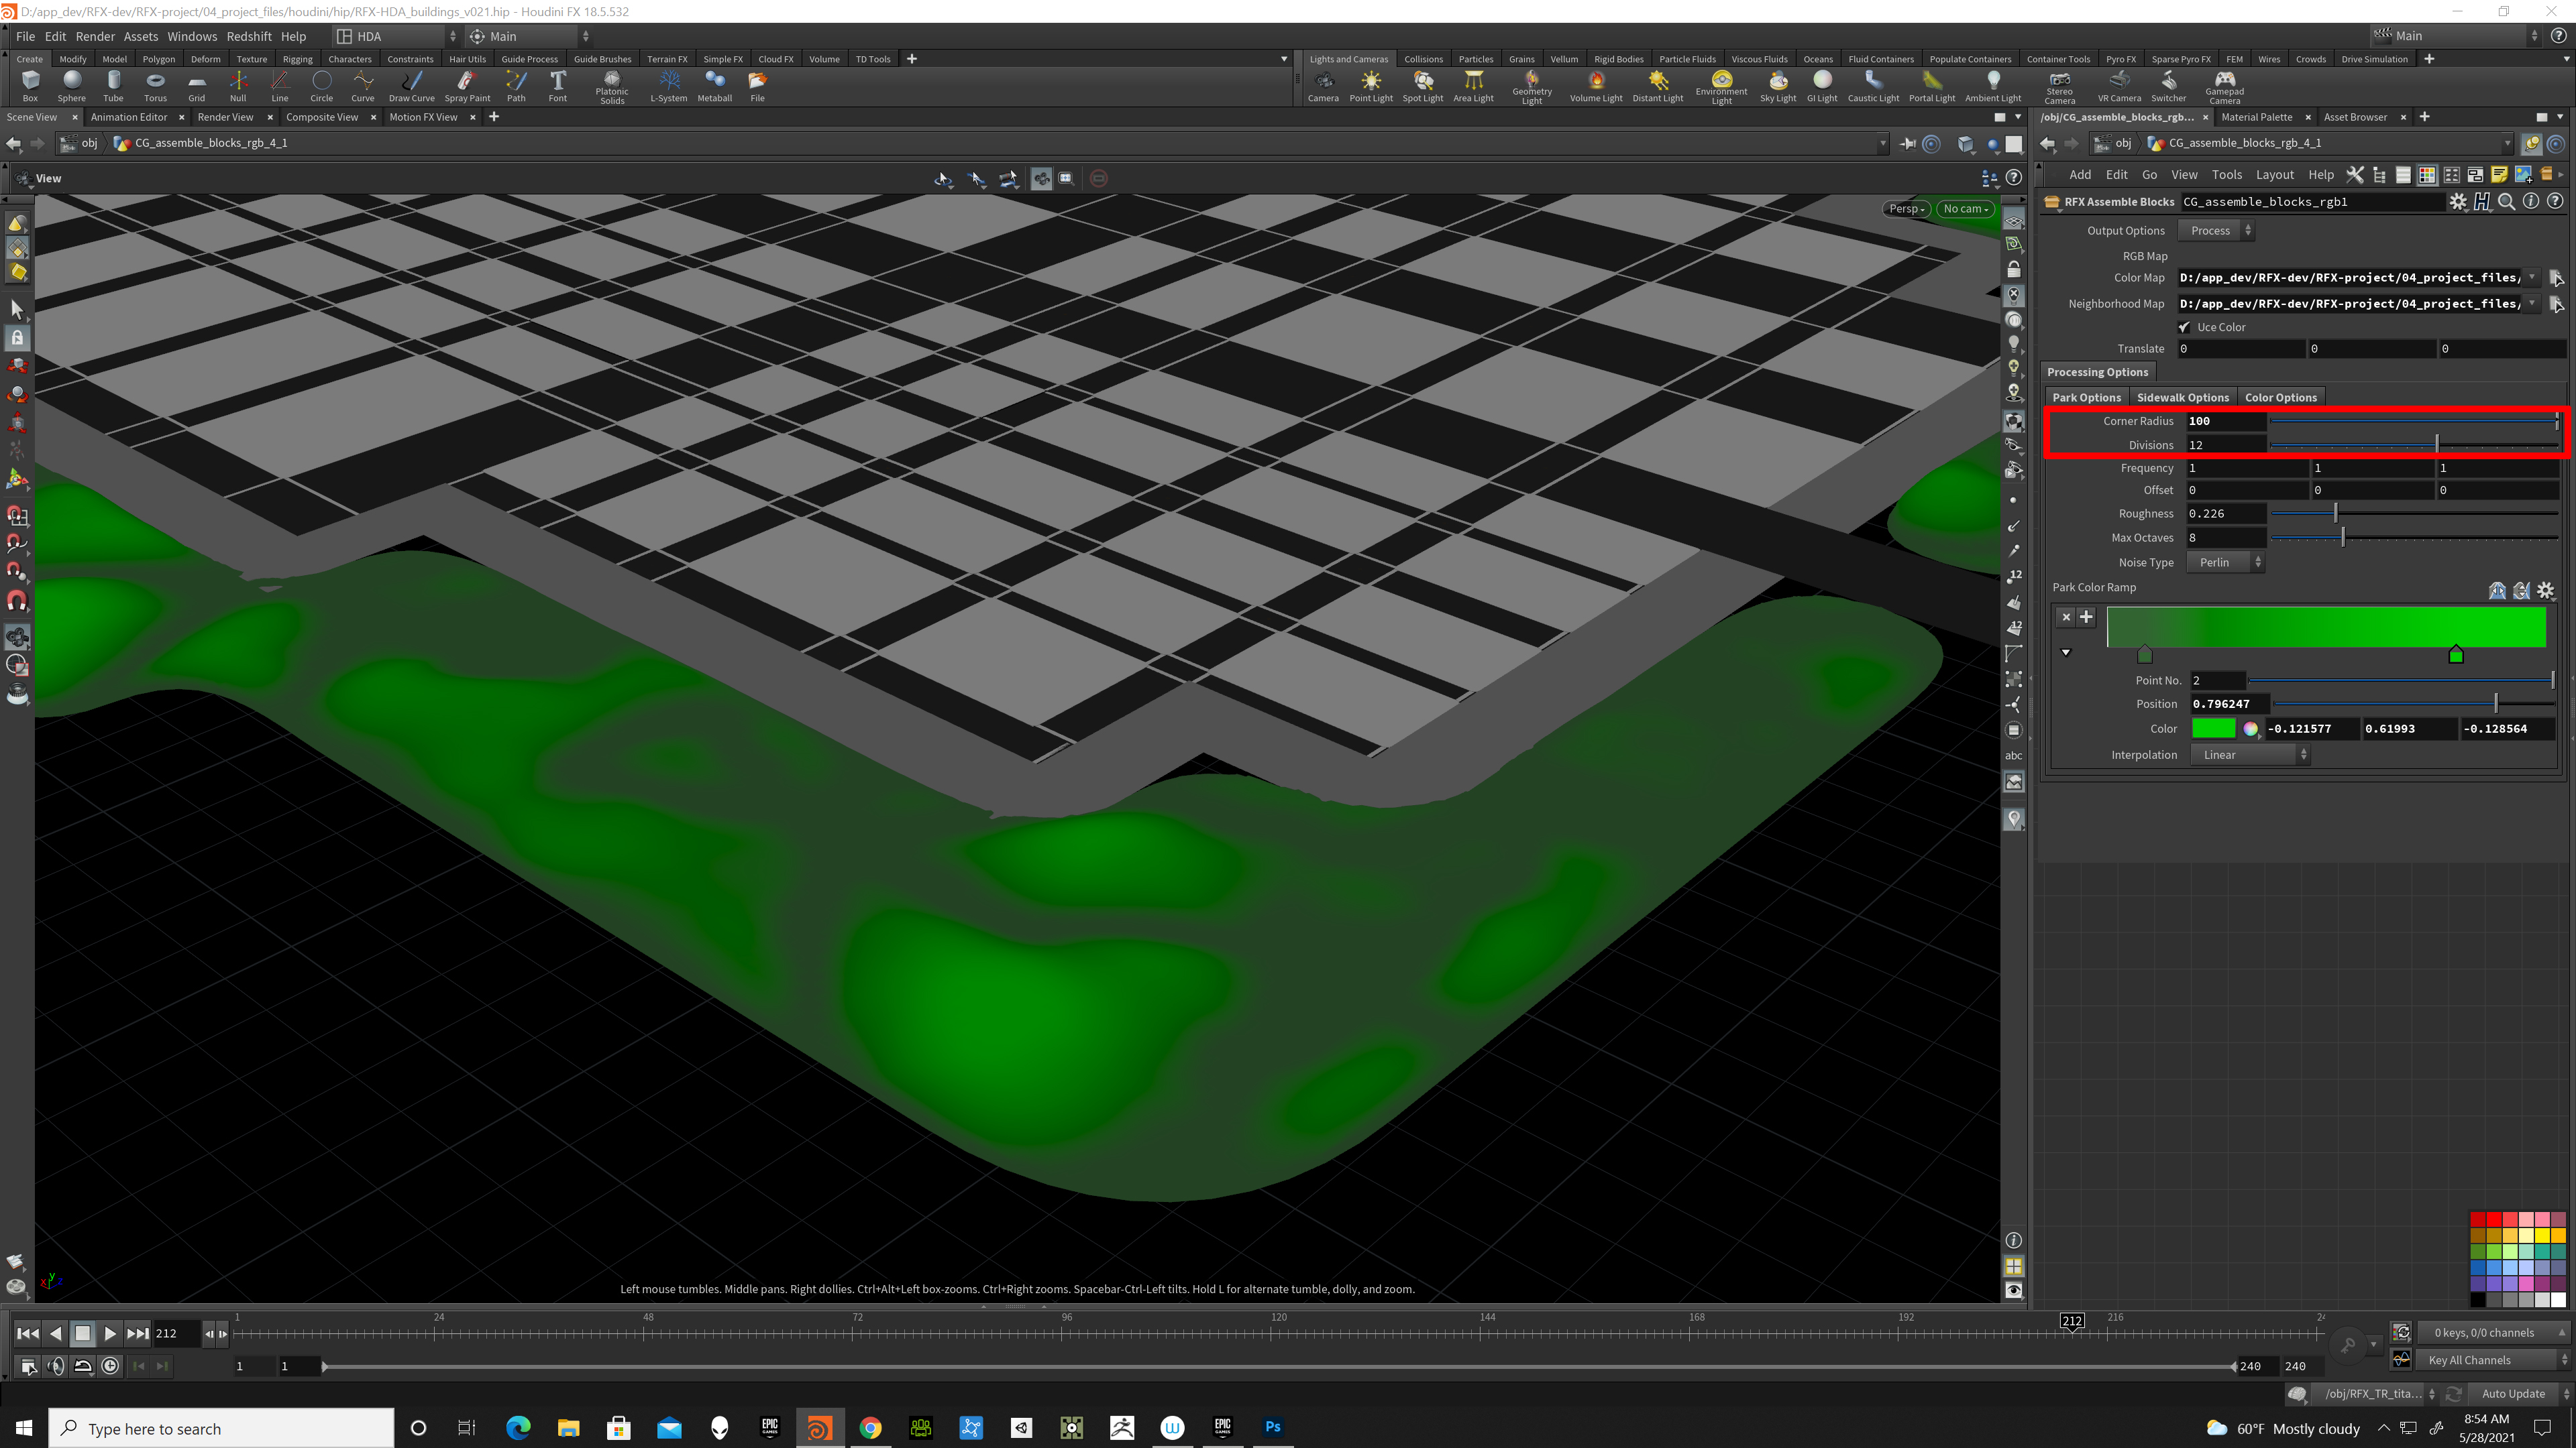Viewport: 2576px width, 1448px height.
Task: Toggle the Uce Color checkbox
Action: tap(2185, 326)
